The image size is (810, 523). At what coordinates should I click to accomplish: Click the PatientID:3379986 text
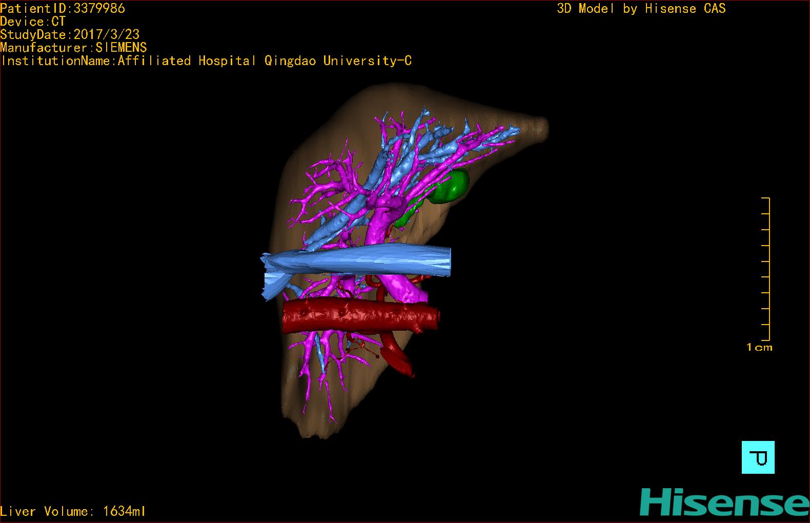pyautogui.click(x=63, y=8)
